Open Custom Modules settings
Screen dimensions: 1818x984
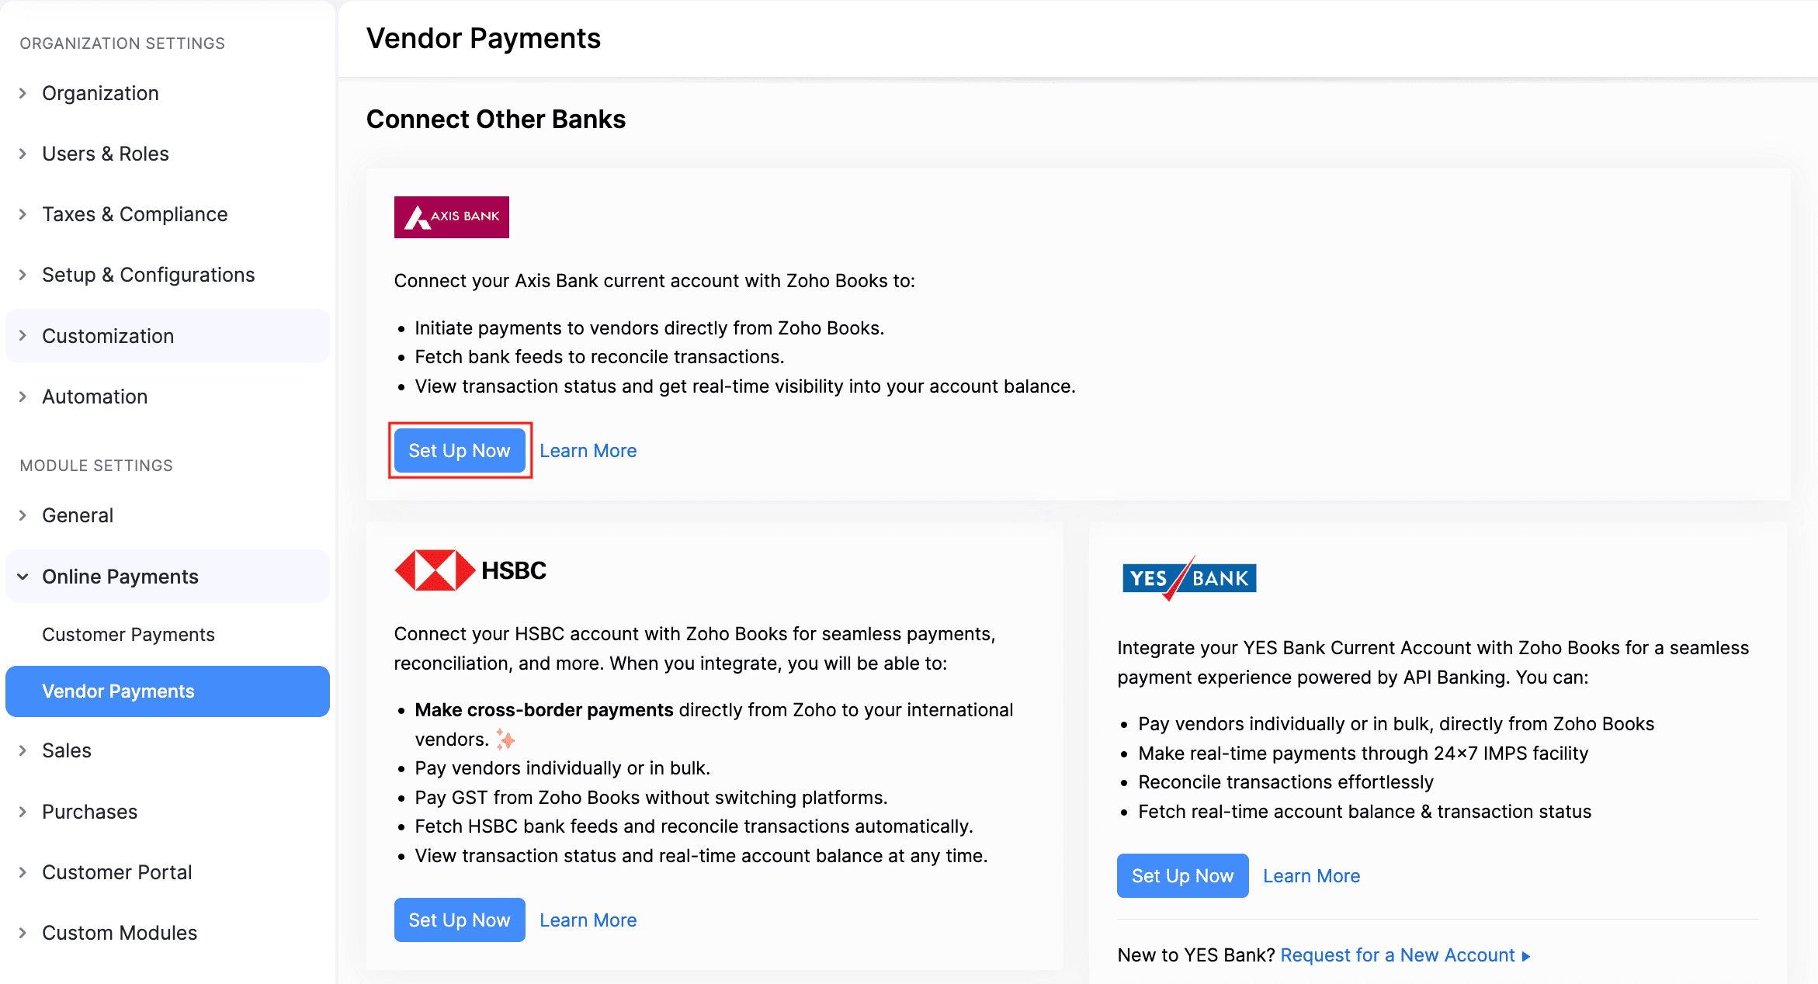pos(119,932)
